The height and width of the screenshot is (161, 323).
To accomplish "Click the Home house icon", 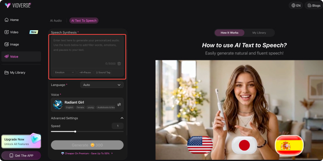I will [x=7, y=20].
